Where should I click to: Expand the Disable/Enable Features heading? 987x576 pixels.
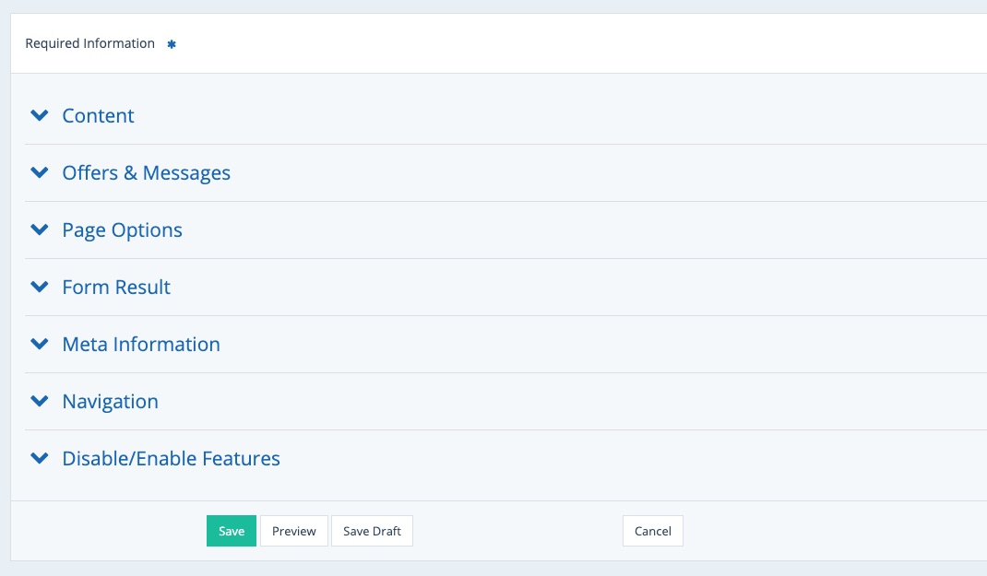tap(171, 459)
